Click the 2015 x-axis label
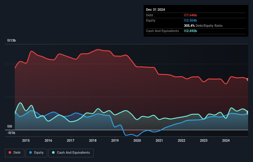Viewport: 253px width, 162px height. click(x=26, y=140)
